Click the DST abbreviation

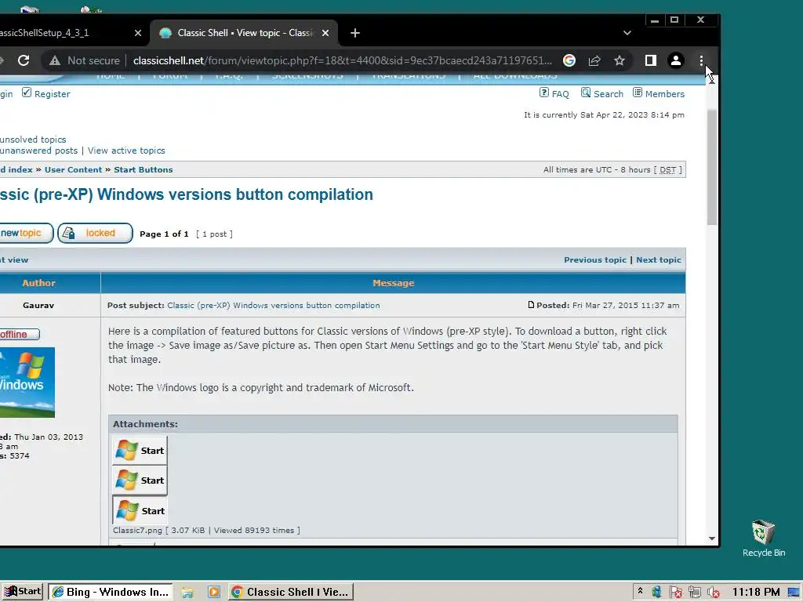click(667, 170)
